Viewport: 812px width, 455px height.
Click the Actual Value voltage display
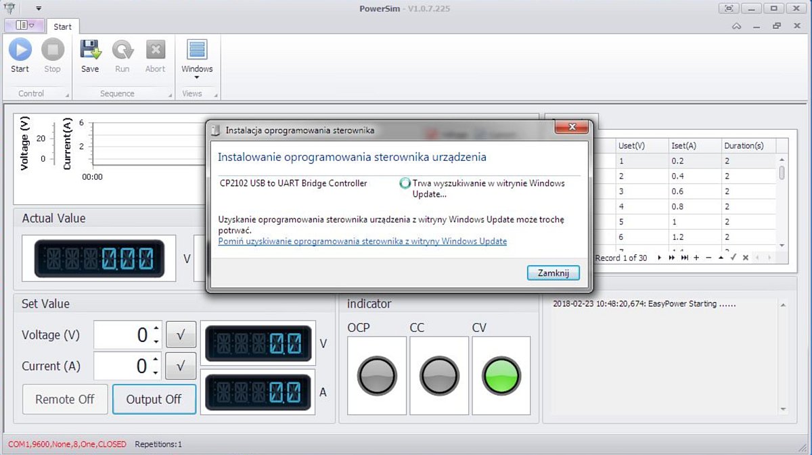coord(99,258)
